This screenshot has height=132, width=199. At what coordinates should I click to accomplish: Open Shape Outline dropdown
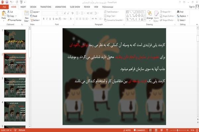pyautogui.click(x=167, y=16)
